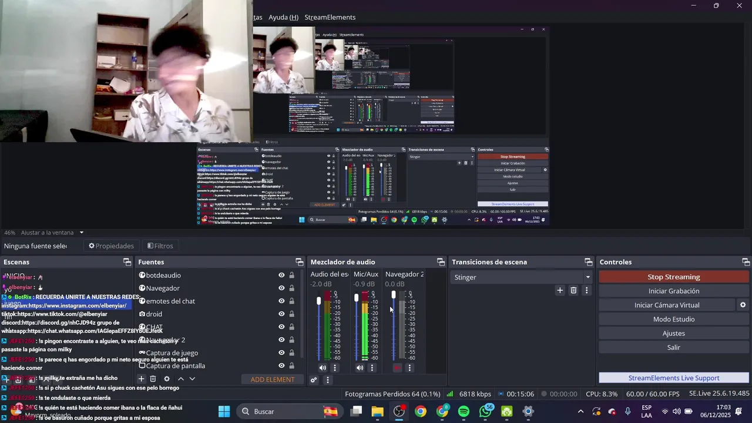
Task: Toggle lock on the botdeaudio source
Action: (x=291, y=275)
